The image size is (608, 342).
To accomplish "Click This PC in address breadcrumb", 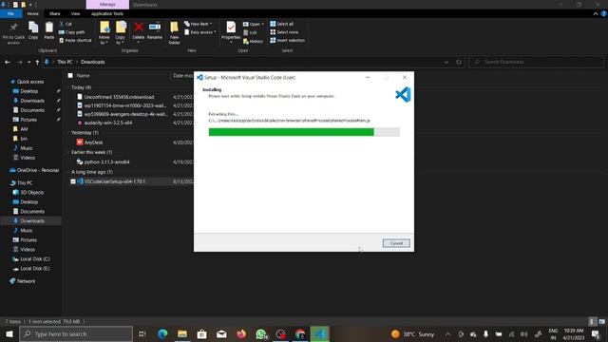I will [65, 62].
